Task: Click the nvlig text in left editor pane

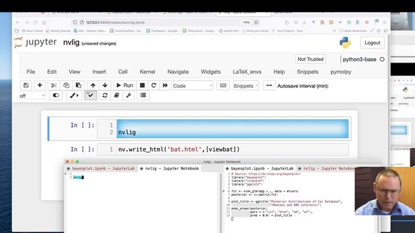Action: pos(78,177)
